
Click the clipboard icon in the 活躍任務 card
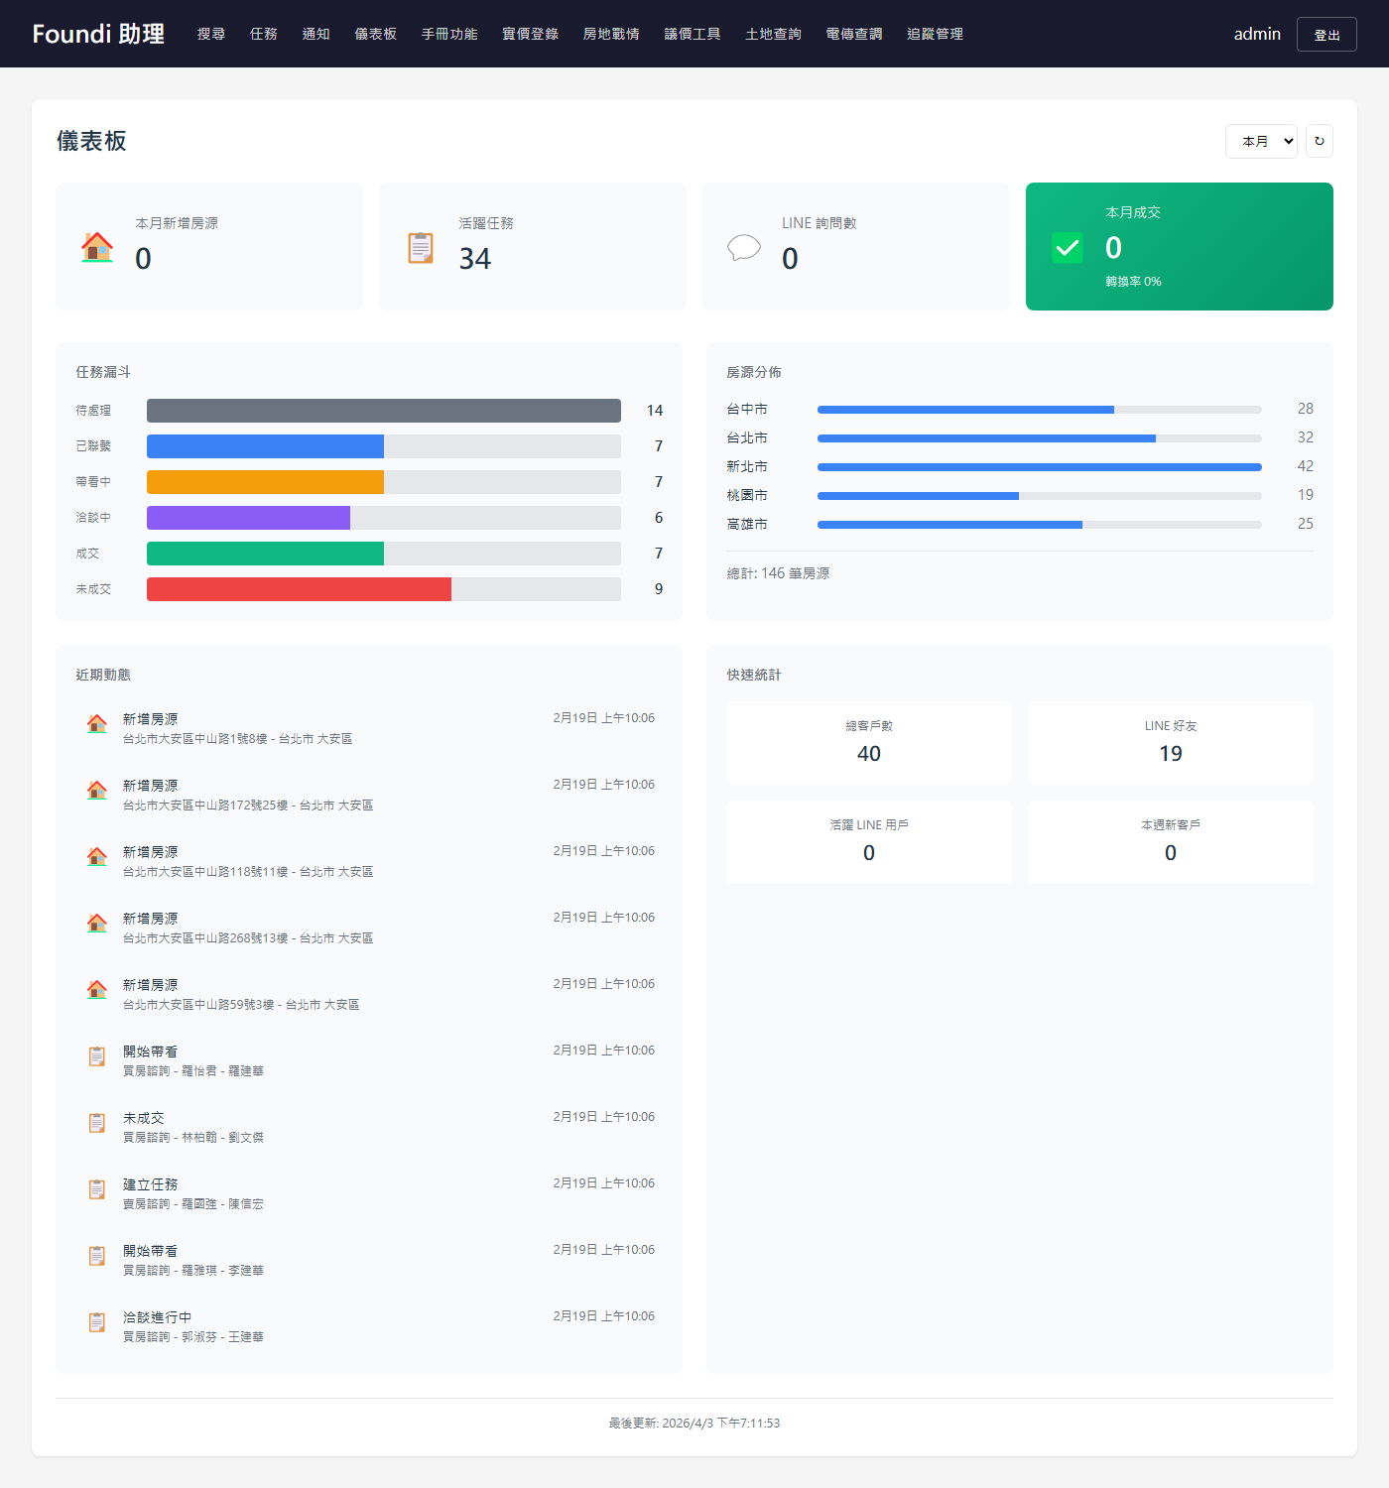click(421, 247)
